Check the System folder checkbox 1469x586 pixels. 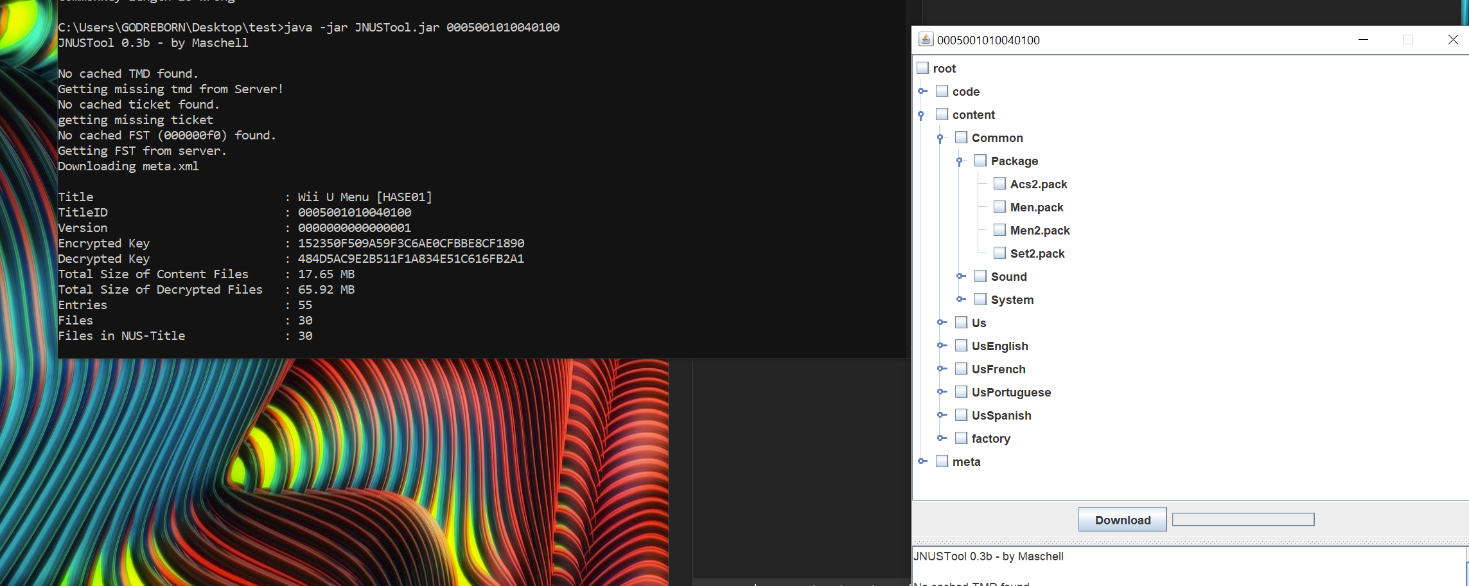coord(981,299)
